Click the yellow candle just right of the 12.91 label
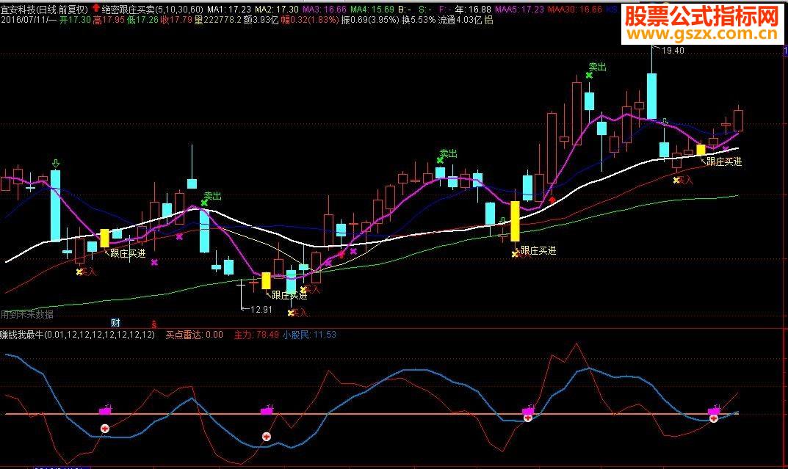 [x=266, y=280]
